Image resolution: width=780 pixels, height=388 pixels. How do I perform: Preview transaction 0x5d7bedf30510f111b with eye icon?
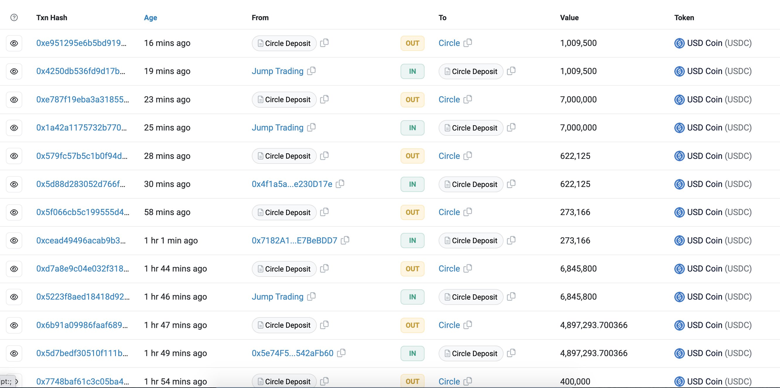[14, 353]
